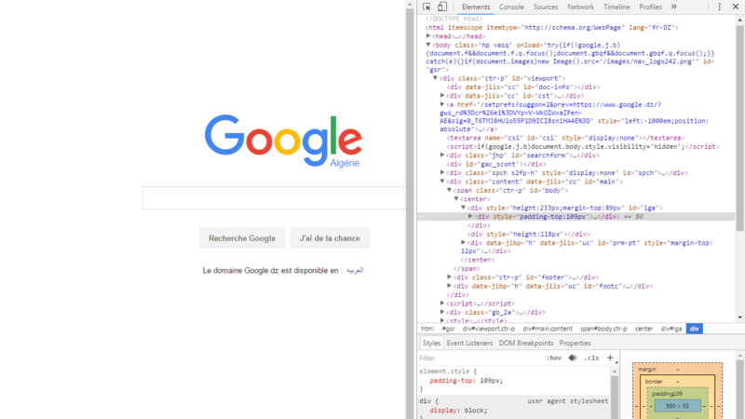Image resolution: width=745 pixels, height=419 pixels.
Task: Close the DevTools panel
Action: [x=735, y=7]
